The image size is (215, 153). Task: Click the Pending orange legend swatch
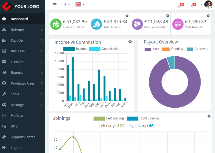(166, 49)
